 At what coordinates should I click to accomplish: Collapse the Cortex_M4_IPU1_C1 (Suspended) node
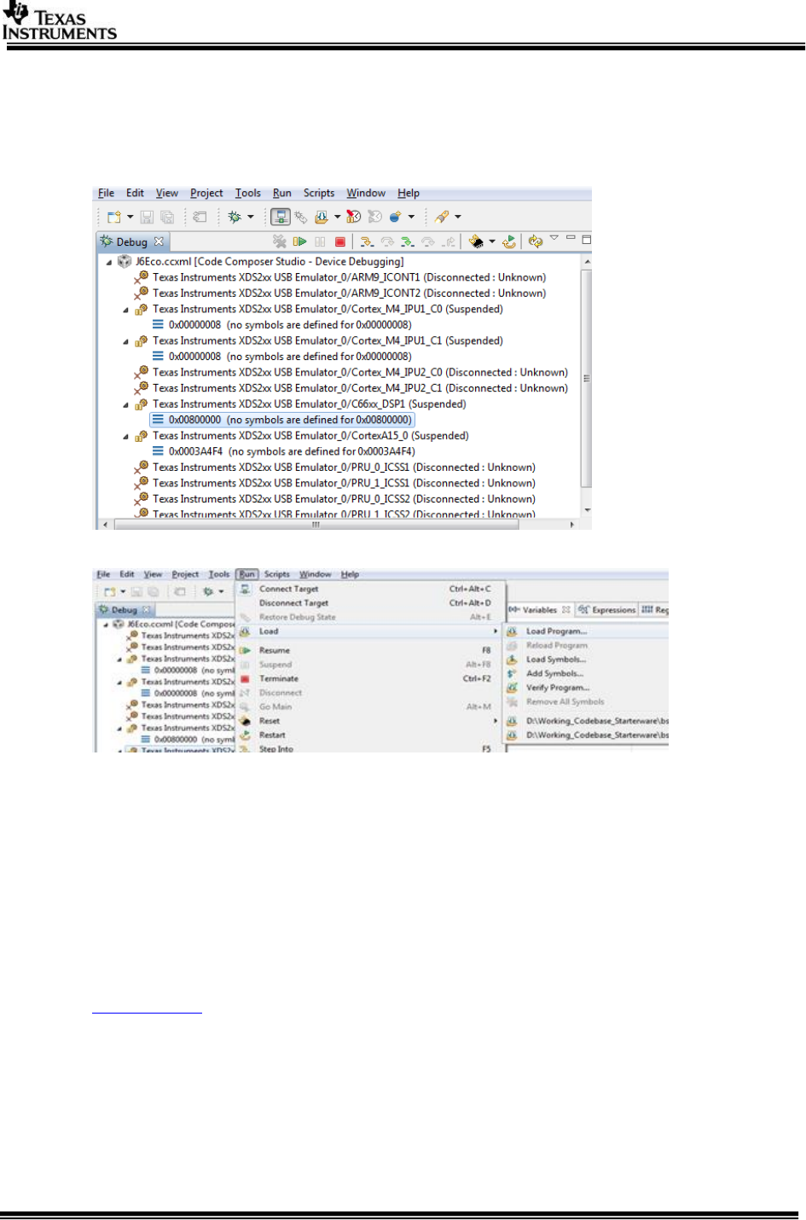[126, 341]
